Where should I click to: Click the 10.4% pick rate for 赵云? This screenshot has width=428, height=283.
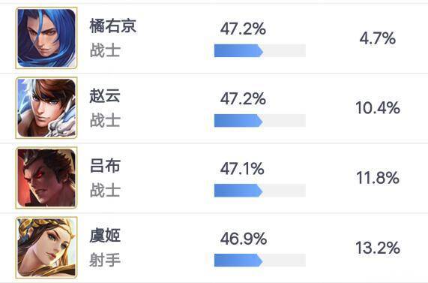(378, 108)
